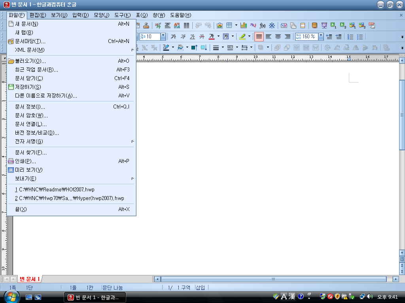Screen dimensions: 405x303
Task: Open the table icon dropdown arrow
Action: coord(236,25)
